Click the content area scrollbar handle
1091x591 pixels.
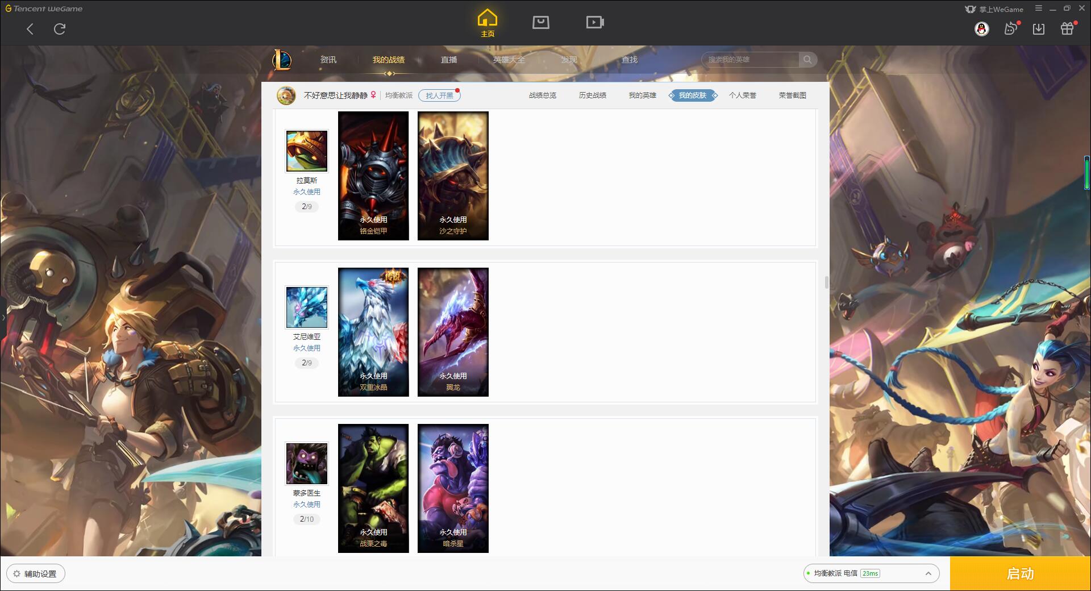tap(827, 282)
